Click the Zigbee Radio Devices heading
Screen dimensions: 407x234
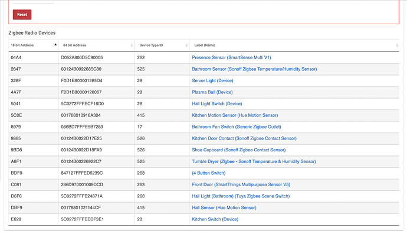[32, 33]
